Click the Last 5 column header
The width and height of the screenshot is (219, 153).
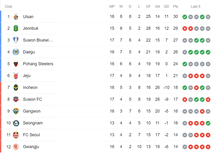pos(195,6)
